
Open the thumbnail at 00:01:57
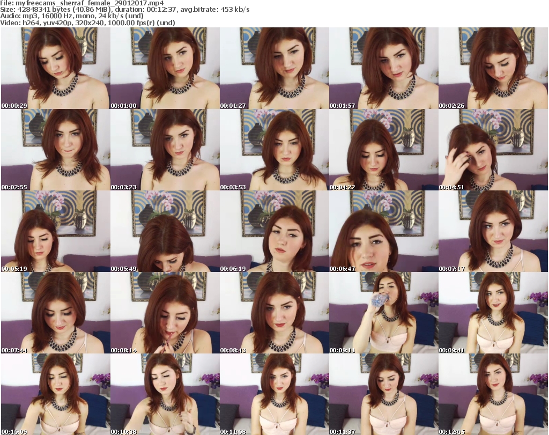point(384,69)
